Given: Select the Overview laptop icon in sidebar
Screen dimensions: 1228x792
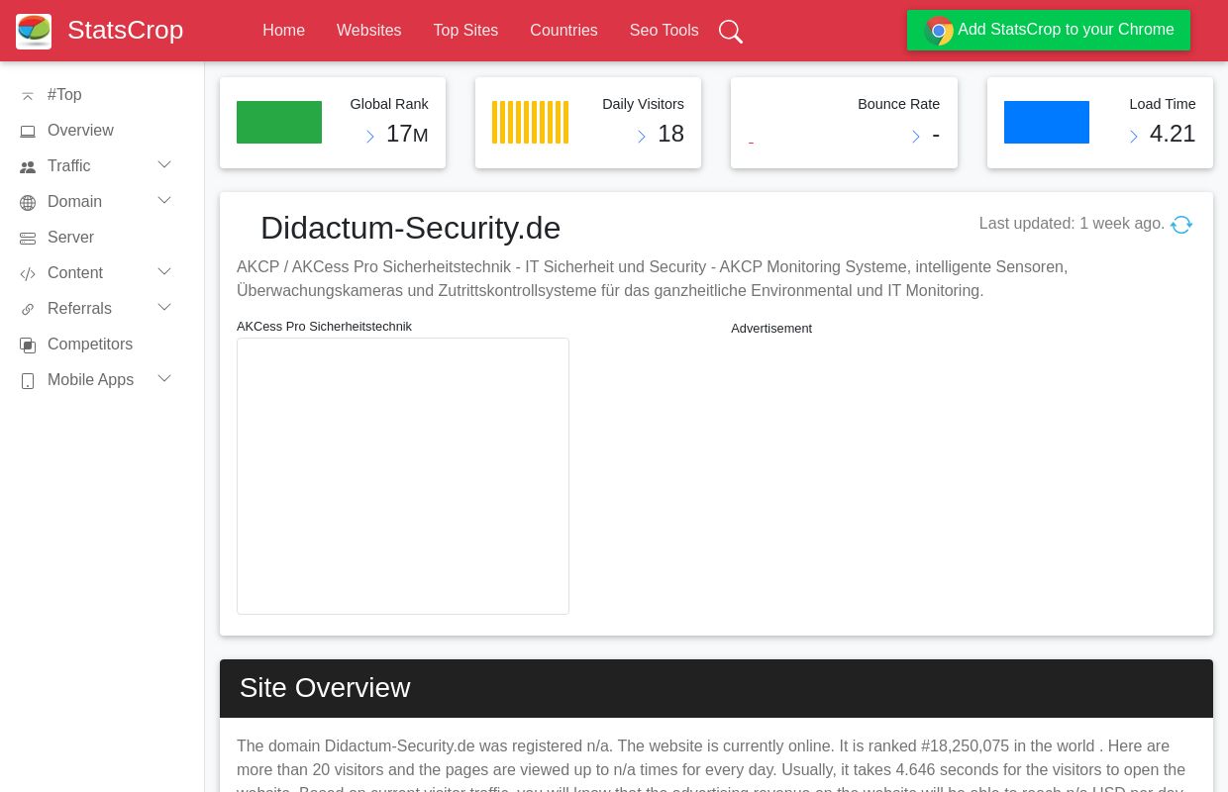Looking at the screenshot, I should click(x=28, y=131).
